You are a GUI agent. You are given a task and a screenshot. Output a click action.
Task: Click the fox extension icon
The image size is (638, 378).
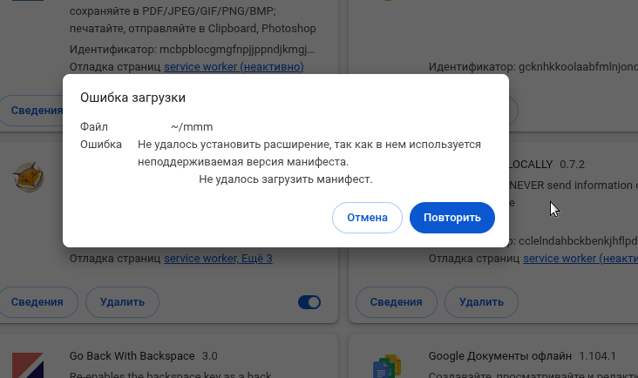(28, 177)
